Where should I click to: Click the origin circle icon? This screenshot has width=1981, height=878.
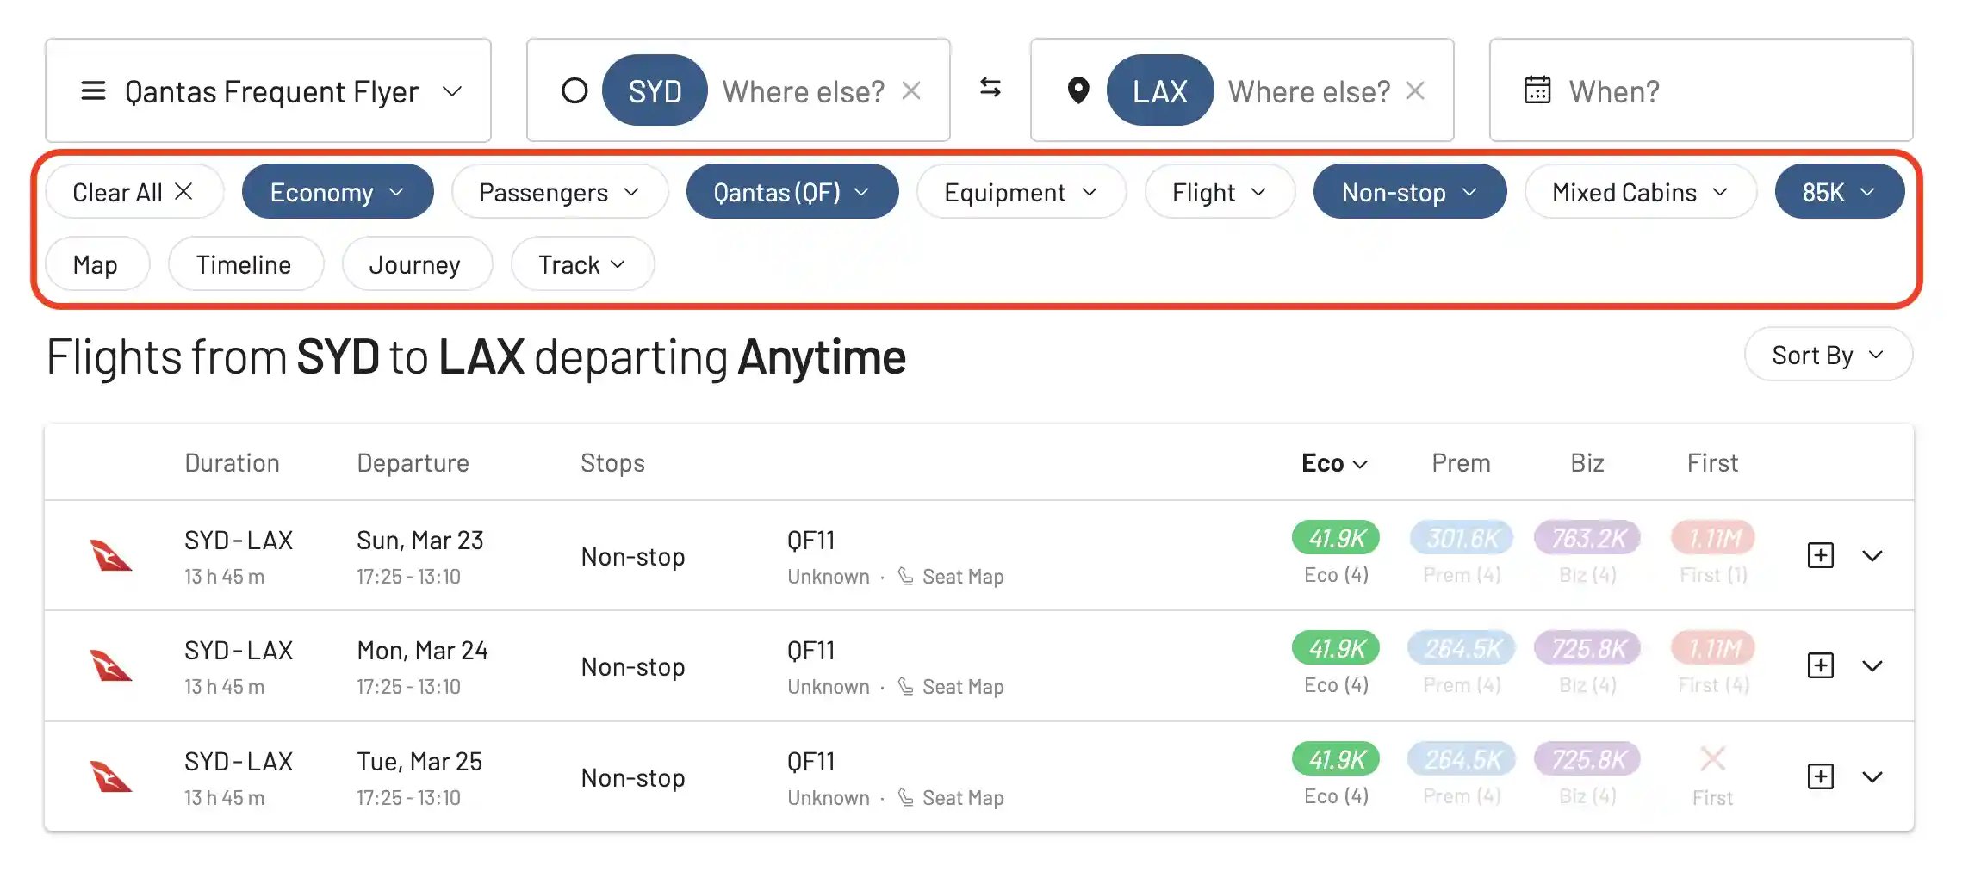[574, 90]
